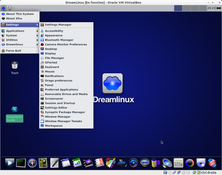
Task: Open the color wheel dock icon
Action: (190, 163)
